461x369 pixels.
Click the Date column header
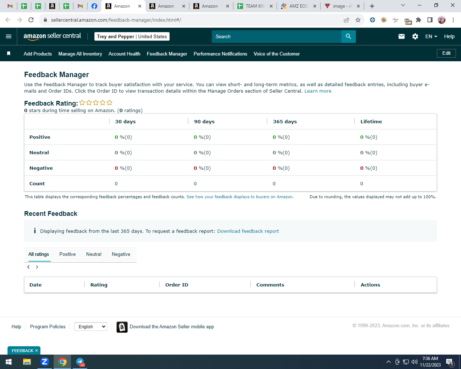(36, 285)
